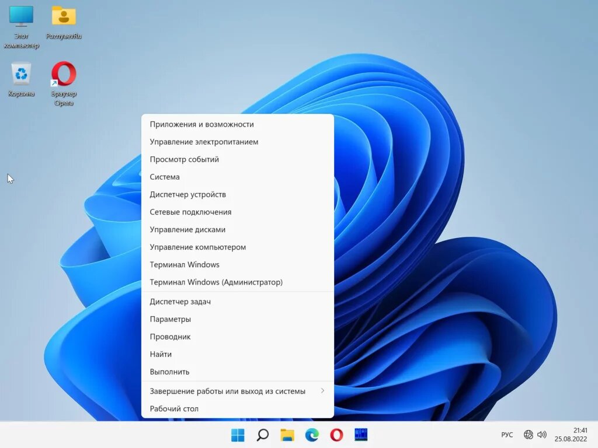Open the rightmost dark taskbar app icon
Screen dimensions: 598x448
[361, 435]
